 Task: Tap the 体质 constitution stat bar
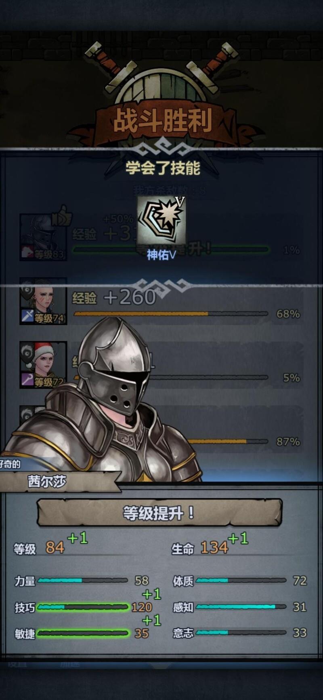click(241, 580)
